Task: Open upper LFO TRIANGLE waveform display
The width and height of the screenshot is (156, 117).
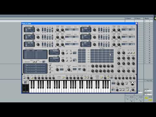Action: coord(54,52)
